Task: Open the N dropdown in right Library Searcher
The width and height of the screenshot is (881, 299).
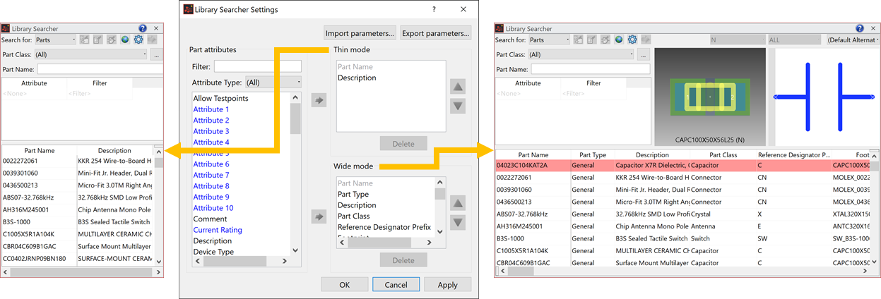Action: click(x=736, y=40)
